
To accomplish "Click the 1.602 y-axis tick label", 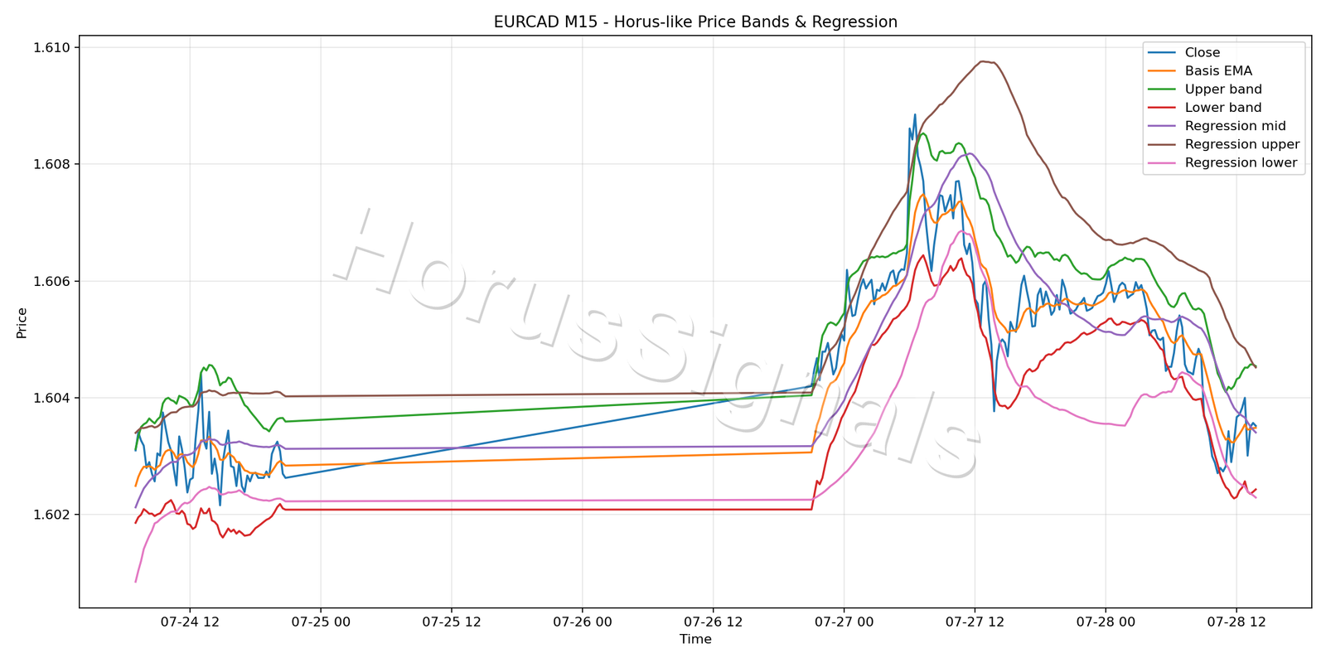I will [x=51, y=515].
